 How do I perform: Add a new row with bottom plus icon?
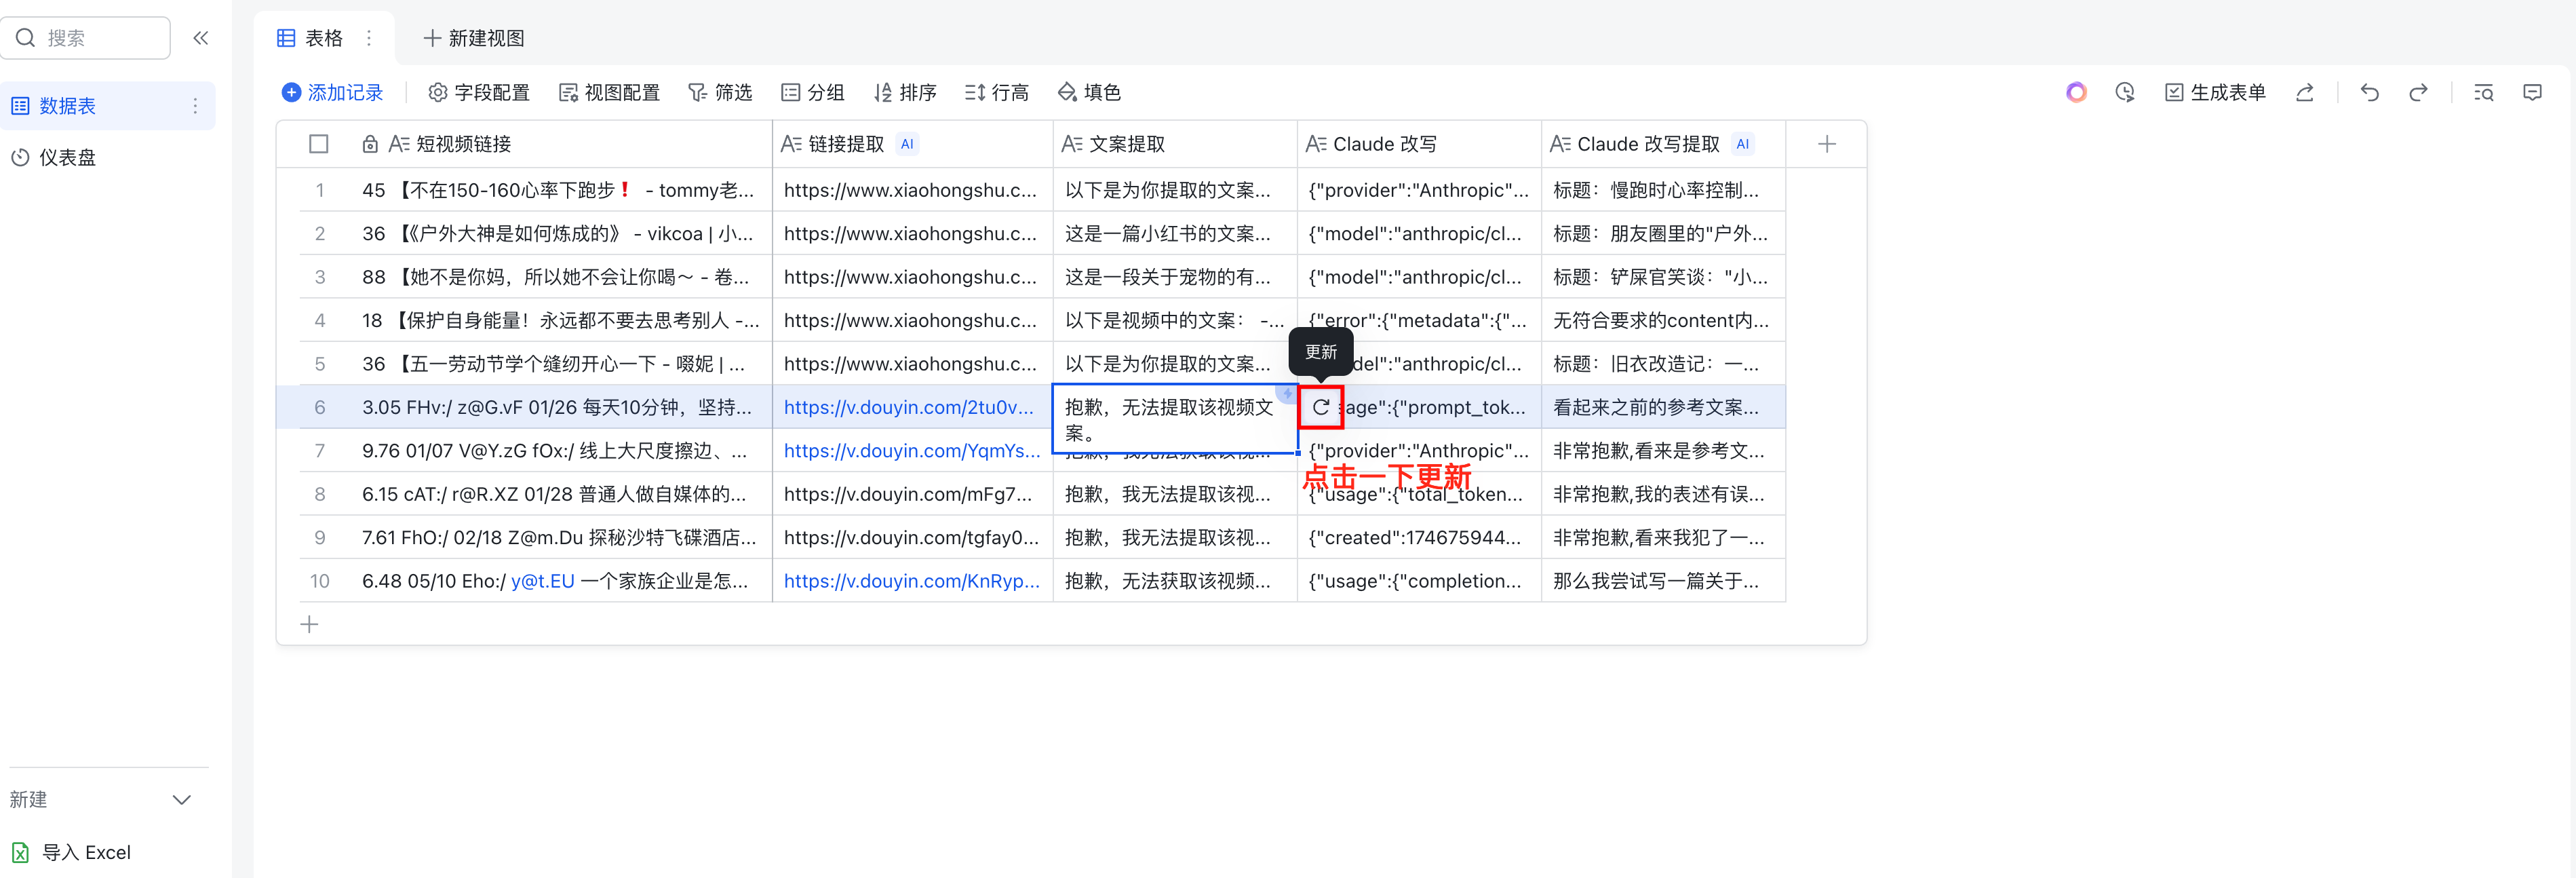tap(310, 625)
